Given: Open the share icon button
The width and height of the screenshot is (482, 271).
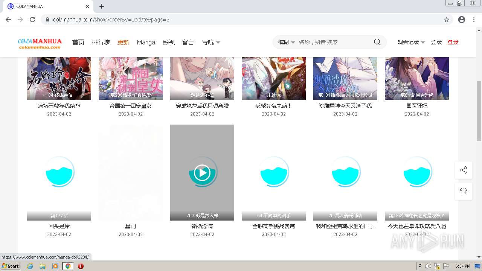Looking at the screenshot, I should pos(464,170).
